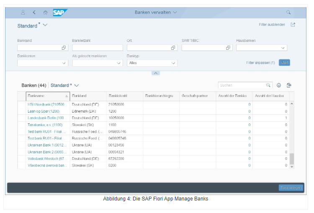Click the SAP logo
Image resolution: width=314 pixels, height=213 pixels.
60,13
